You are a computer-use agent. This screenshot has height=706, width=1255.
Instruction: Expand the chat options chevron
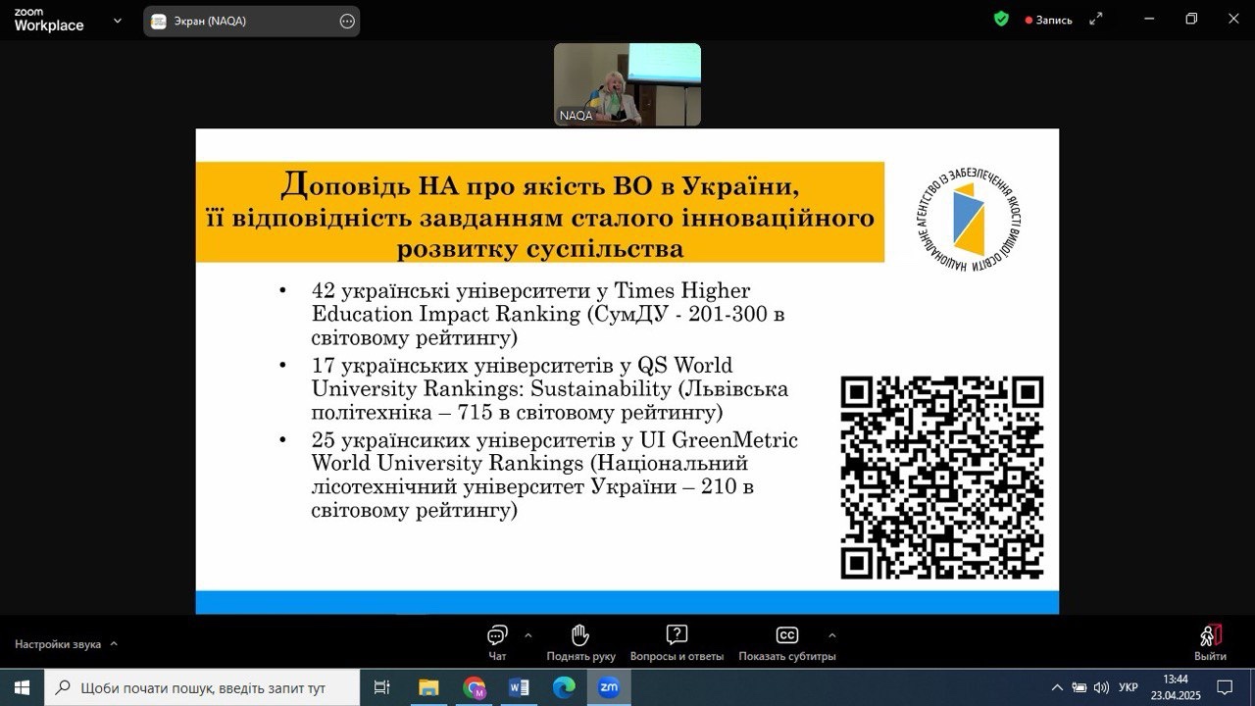[x=528, y=634]
